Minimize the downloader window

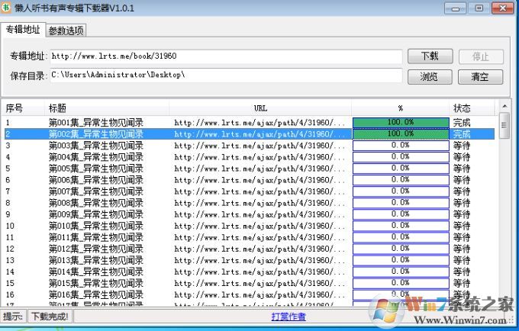click(x=457, y=8)
